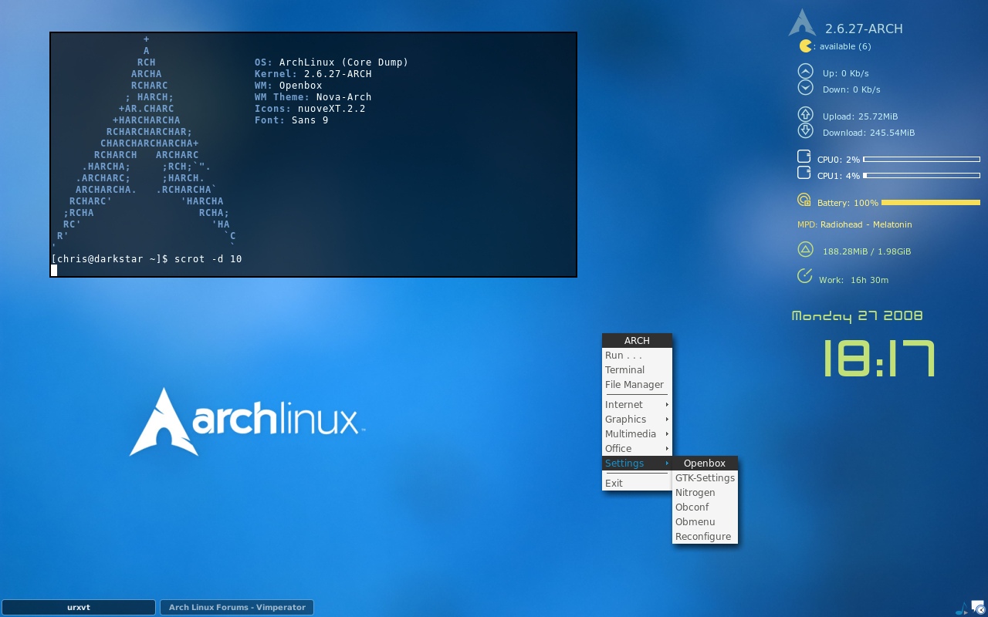Screen dimensions: 988x617
Task: Click the Work uptime clock icon
Action: coord(805,276)
